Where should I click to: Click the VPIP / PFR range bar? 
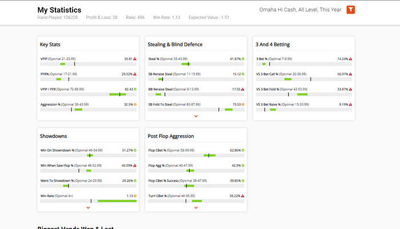pyautogui.click(x=88, y=94)
